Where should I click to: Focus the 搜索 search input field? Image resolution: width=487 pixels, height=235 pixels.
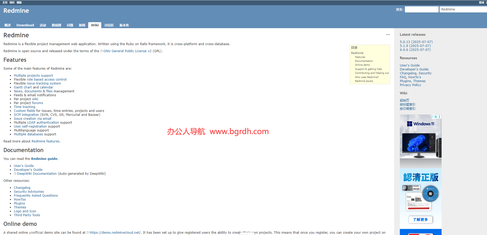coord(421,9)
